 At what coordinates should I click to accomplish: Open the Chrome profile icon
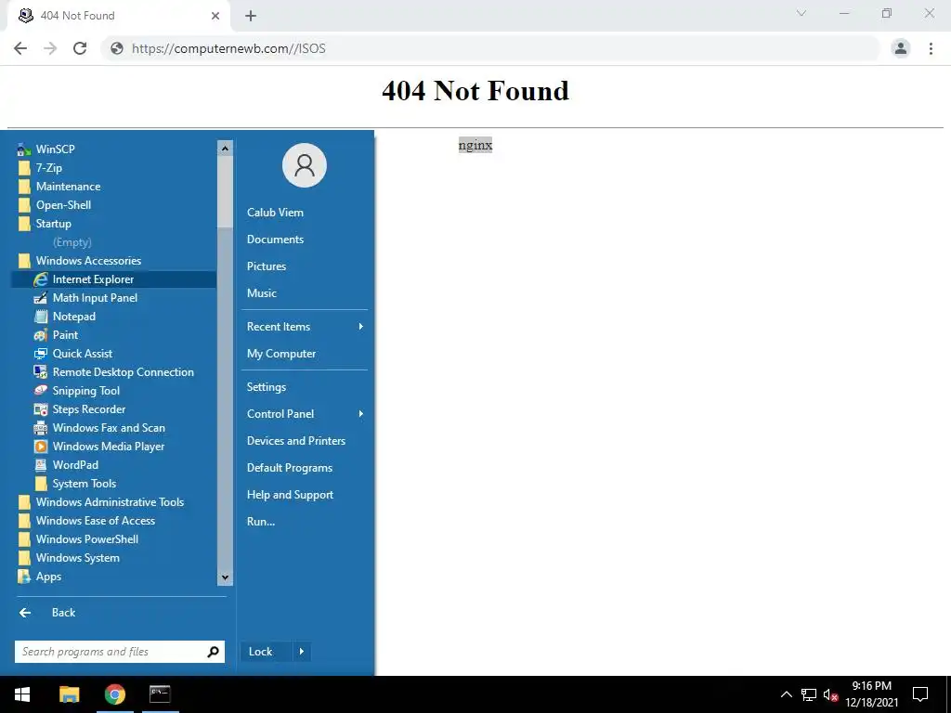(x=901, y=48)
